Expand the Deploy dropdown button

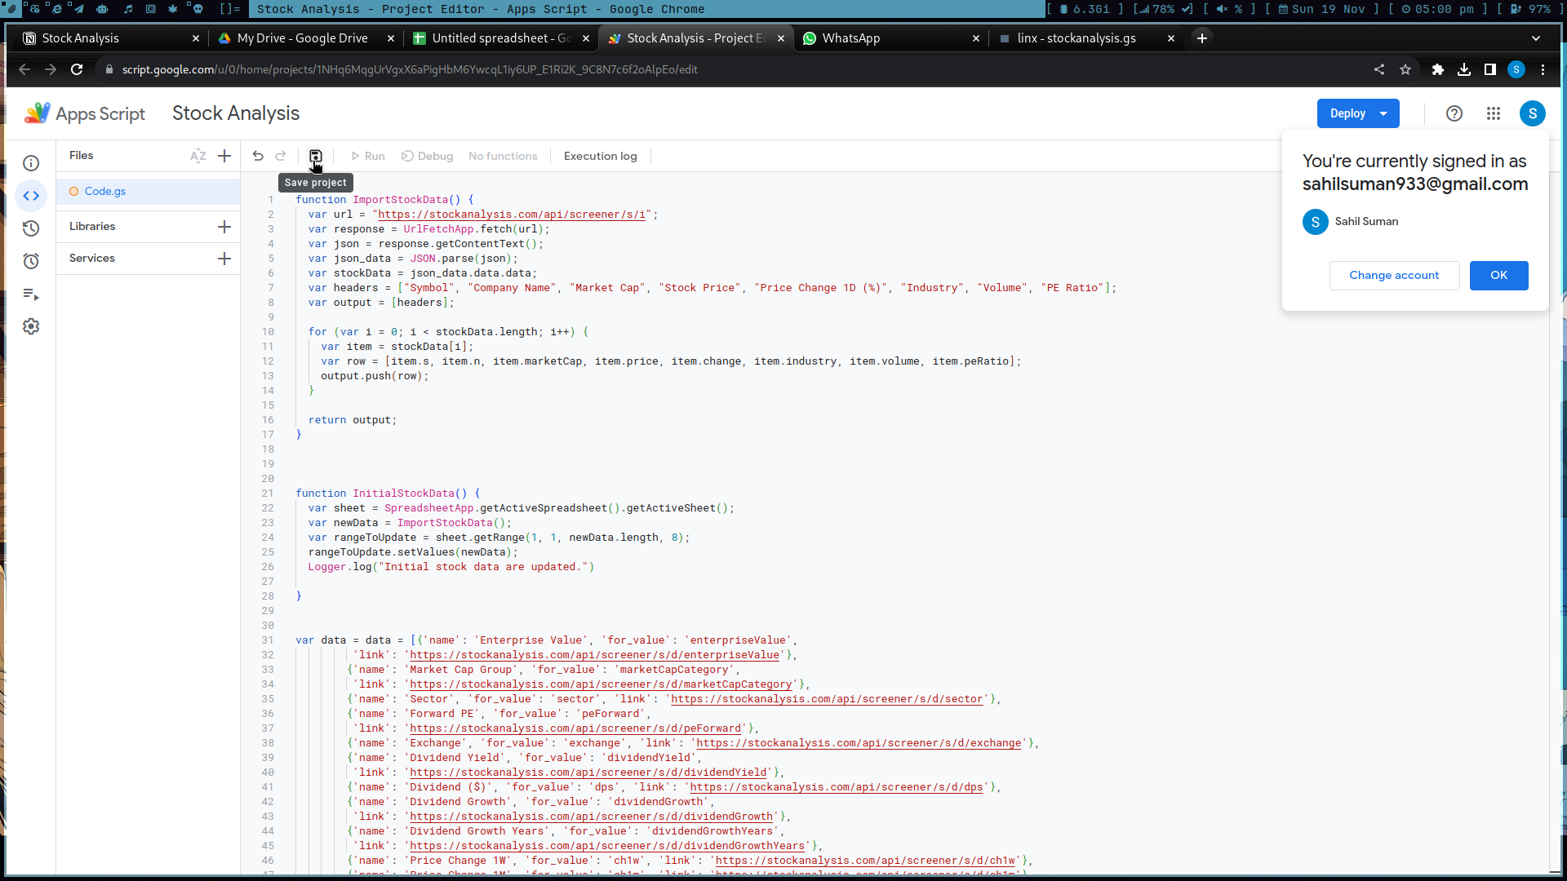[x=1383, y=113]
